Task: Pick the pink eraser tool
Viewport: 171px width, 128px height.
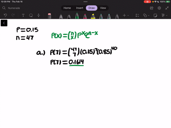Action: (x=50, y=16)
